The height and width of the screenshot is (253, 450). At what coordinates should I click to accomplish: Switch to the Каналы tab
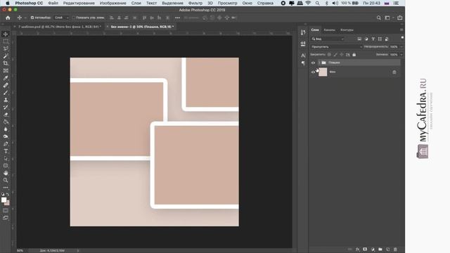tap(329, 30)
